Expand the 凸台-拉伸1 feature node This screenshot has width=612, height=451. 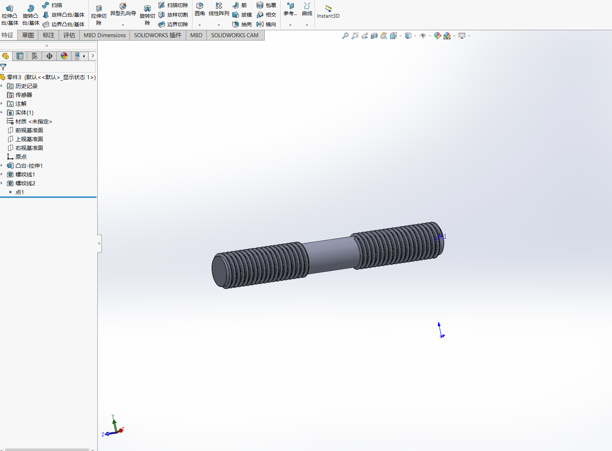tap(2, 165)
